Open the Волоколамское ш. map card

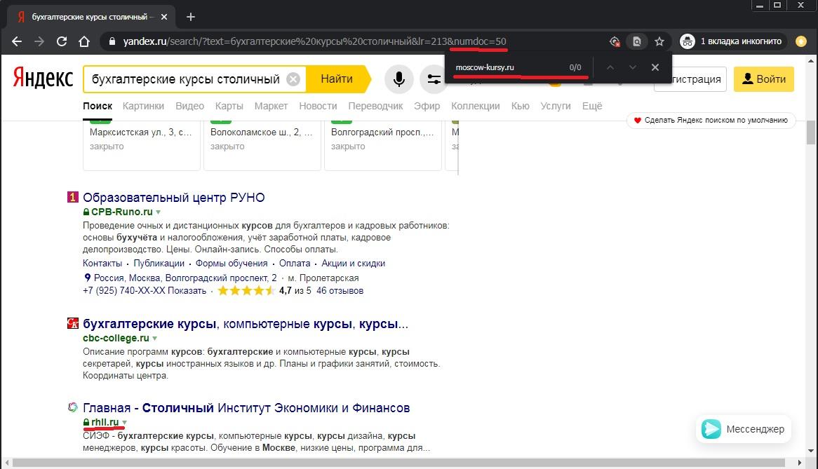click(262, 145)
